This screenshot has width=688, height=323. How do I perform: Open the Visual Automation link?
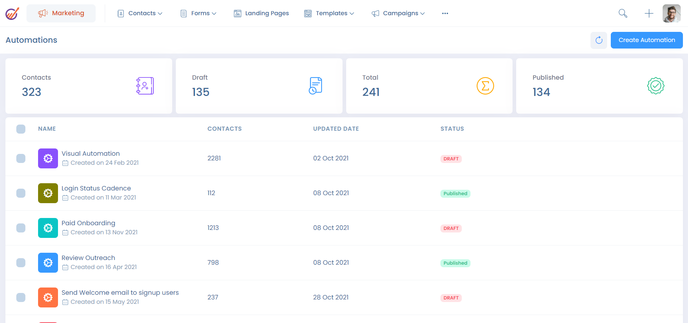coord(91,154)
